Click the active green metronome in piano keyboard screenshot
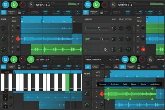The width and height of the screenshot is (165, 110). coord(31,59)
